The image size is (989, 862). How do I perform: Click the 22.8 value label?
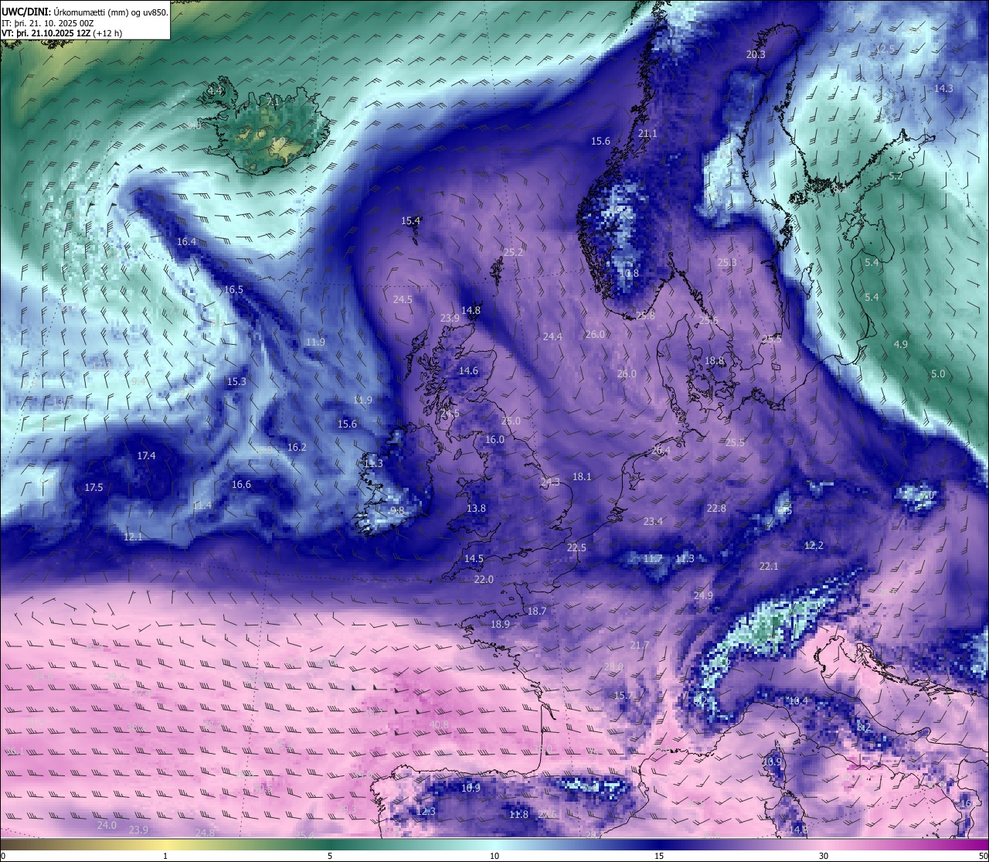point(716,509)
